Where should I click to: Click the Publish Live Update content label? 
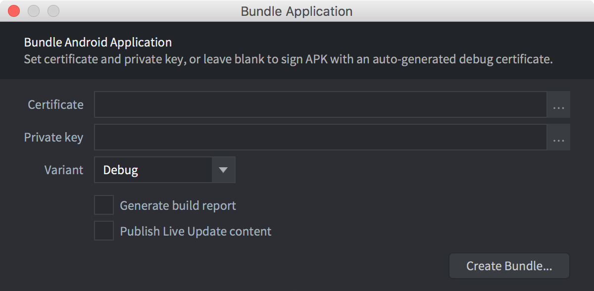(195, 231)
